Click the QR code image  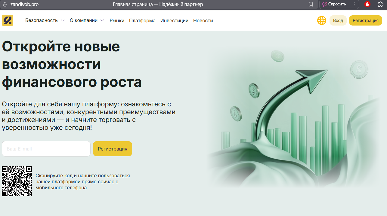[x=17, y=181]
